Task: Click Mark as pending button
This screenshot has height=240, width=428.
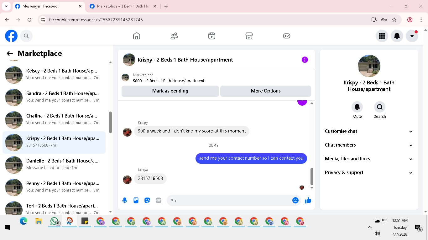Action: [x=170, y=91]
